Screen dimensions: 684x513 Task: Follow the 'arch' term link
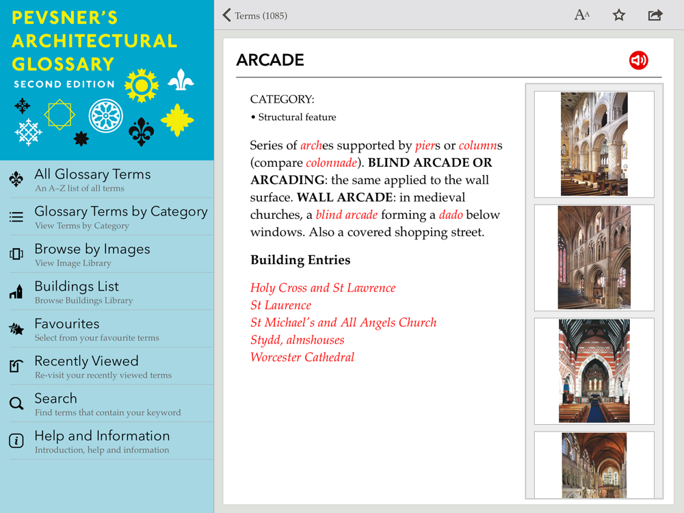[x=311, y=145]
